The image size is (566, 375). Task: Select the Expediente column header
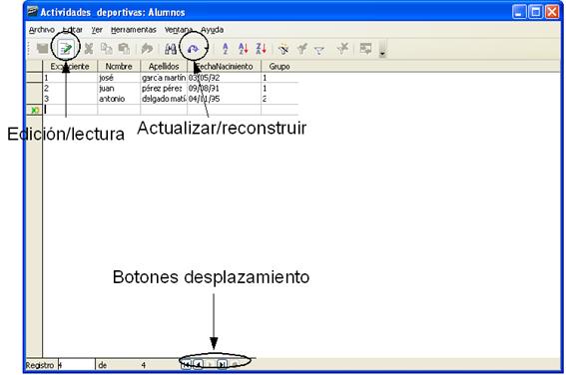[70, 67]
